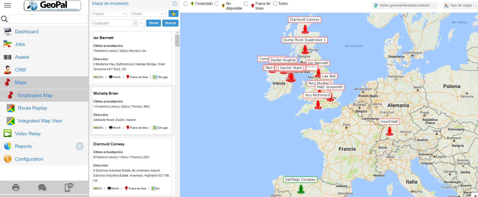Image resolution: width=478 pixels, height=197 pixels.
Task: Open the hamburger menu icon
Action: click(x=8, y=5)
